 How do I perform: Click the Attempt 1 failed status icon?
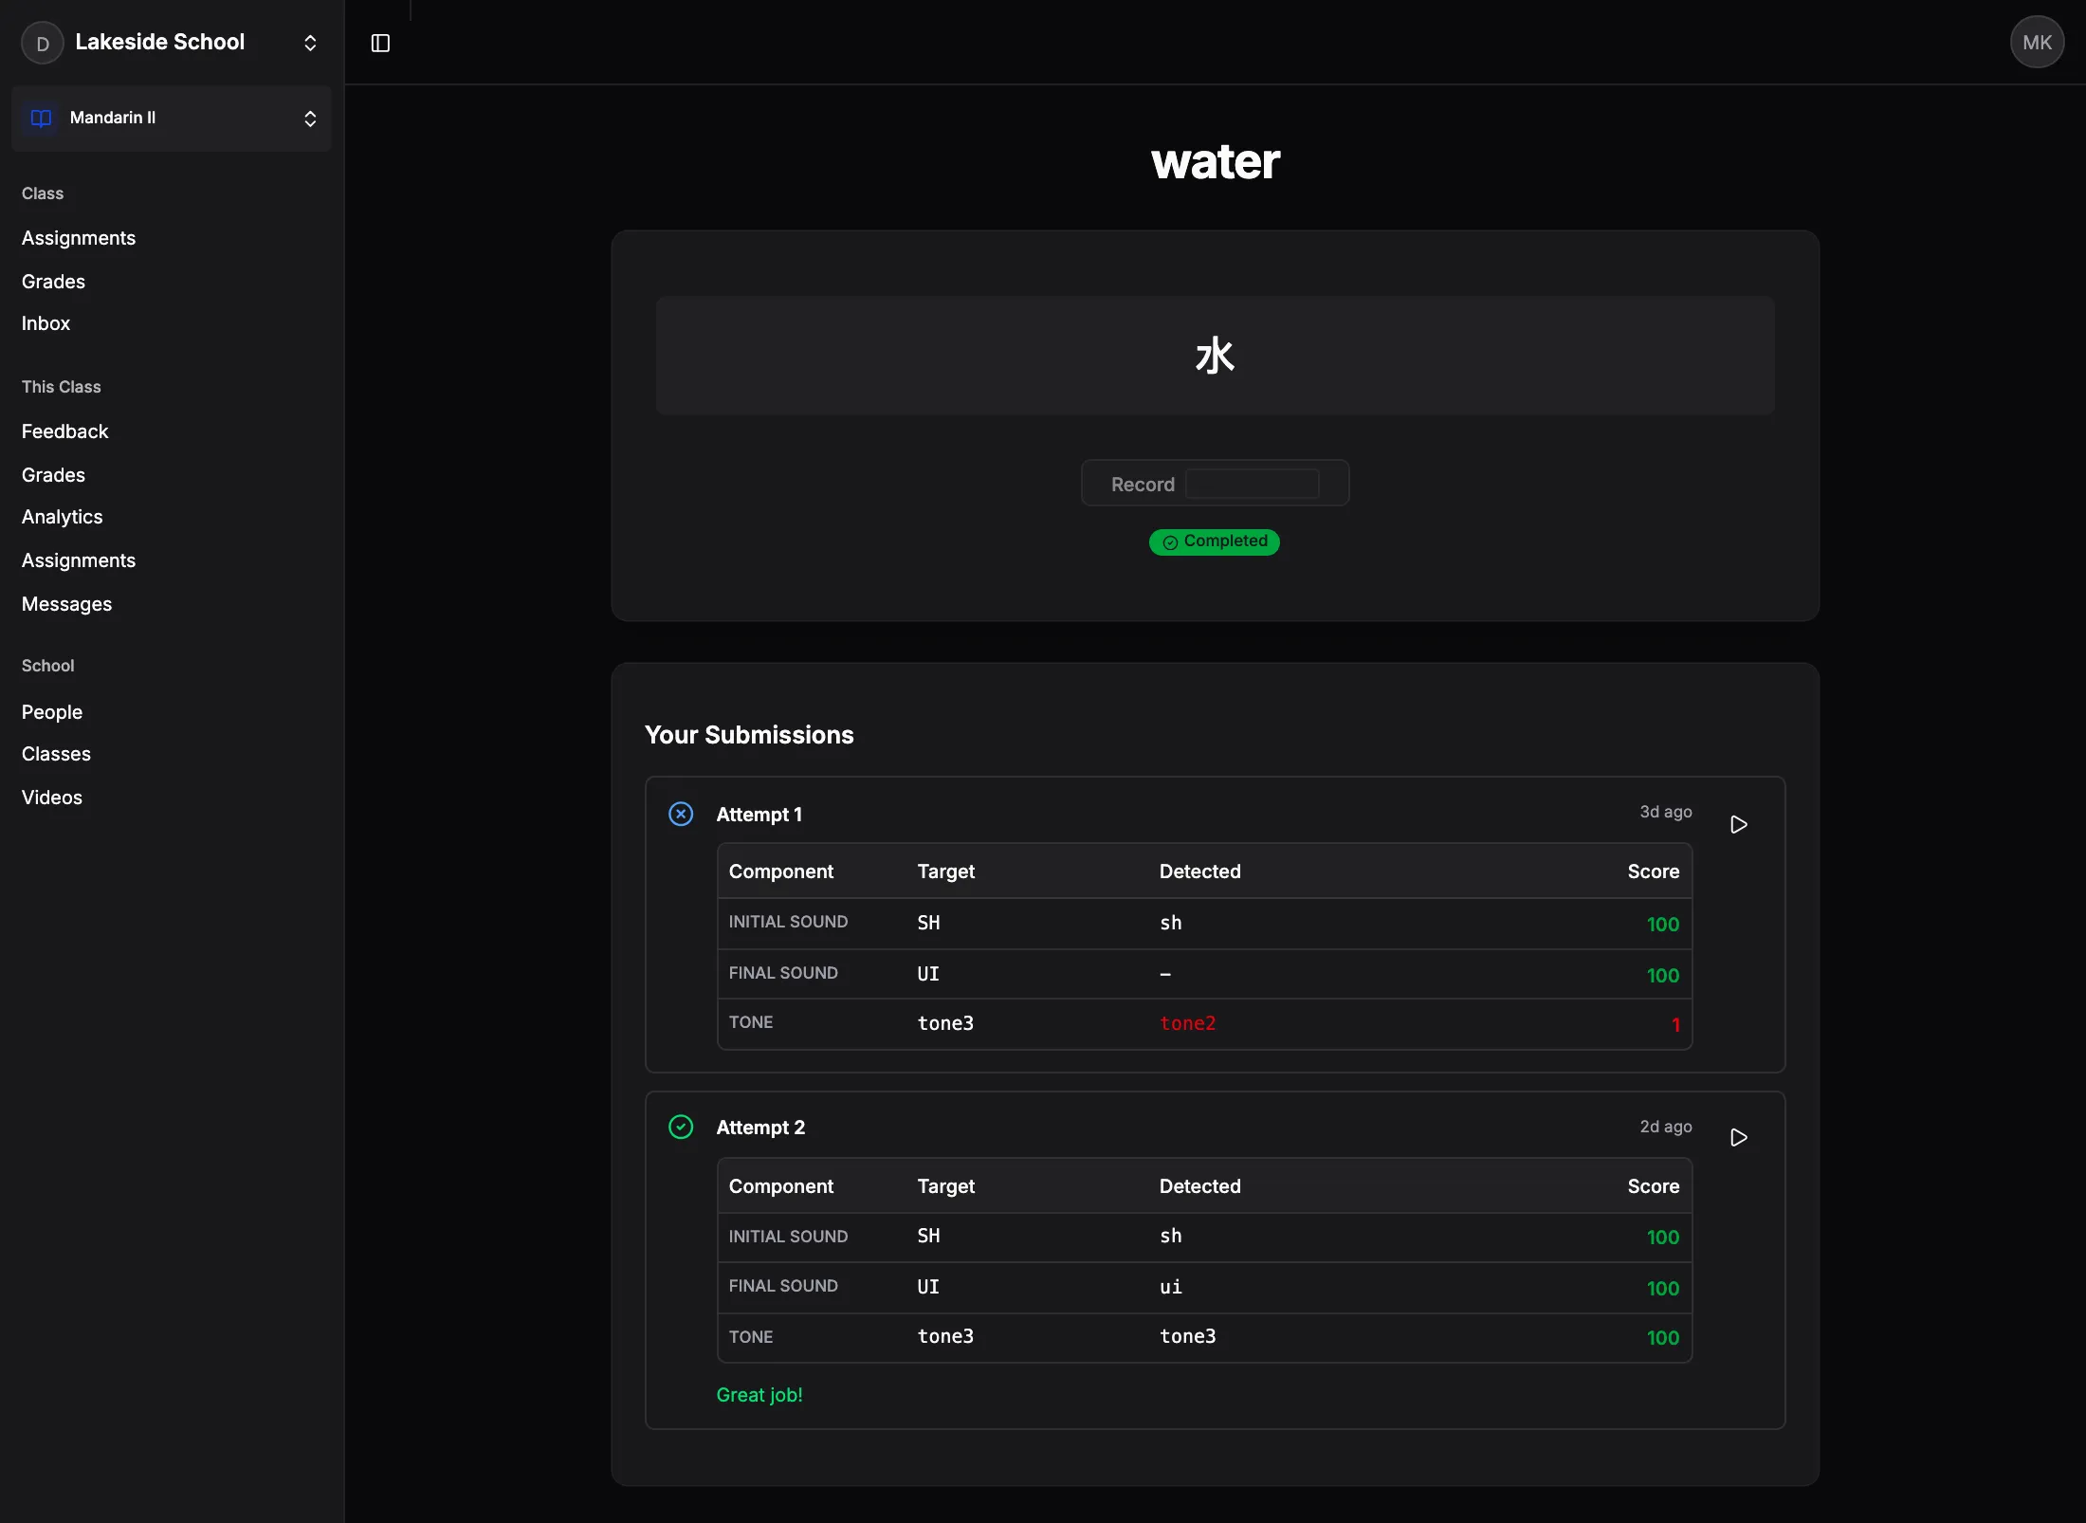click(681, 814)
